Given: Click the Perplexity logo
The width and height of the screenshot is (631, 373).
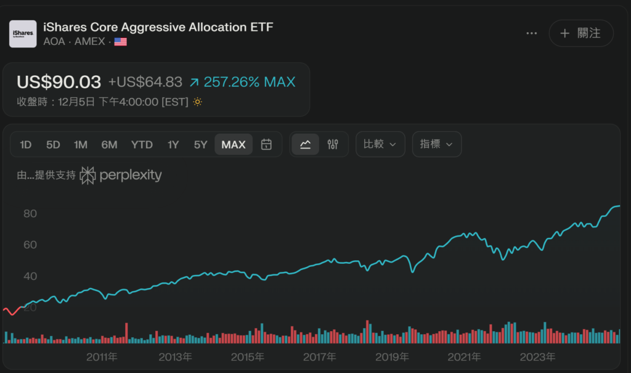Looking at the screenshot, I should (x=121, y=175).
